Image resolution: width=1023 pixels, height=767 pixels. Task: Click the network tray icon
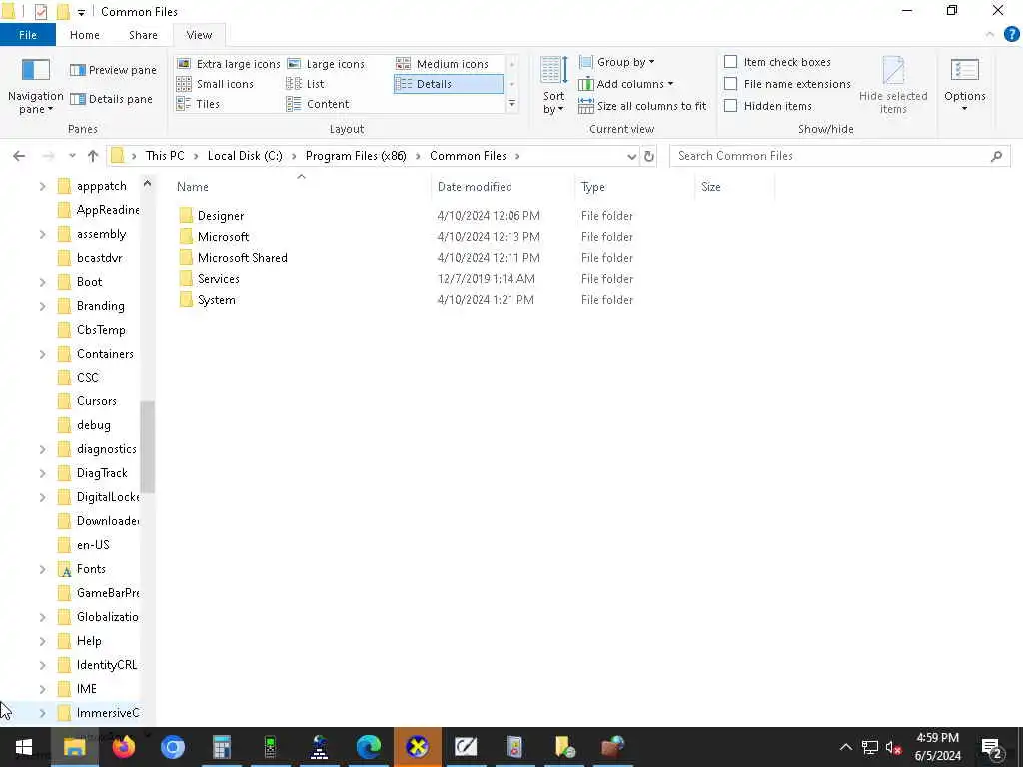[870, 748]
